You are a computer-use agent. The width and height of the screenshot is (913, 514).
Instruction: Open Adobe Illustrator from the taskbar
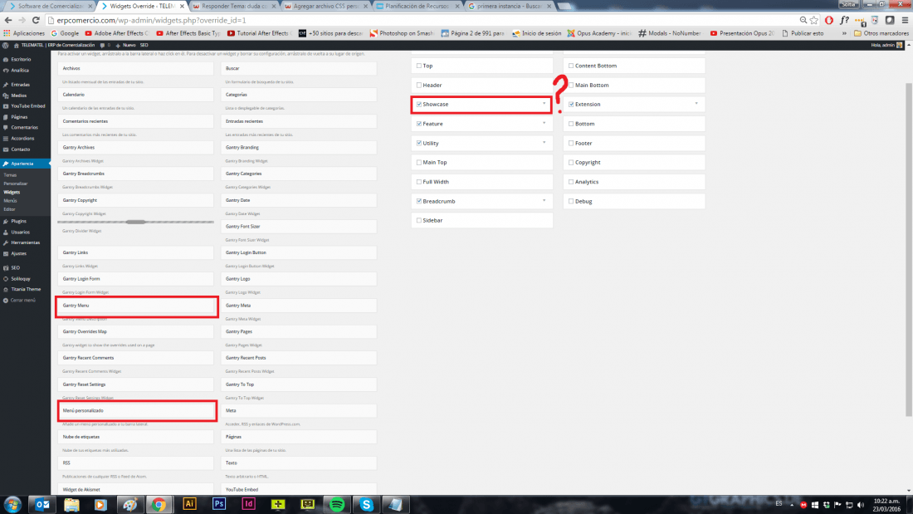point(189,505)
